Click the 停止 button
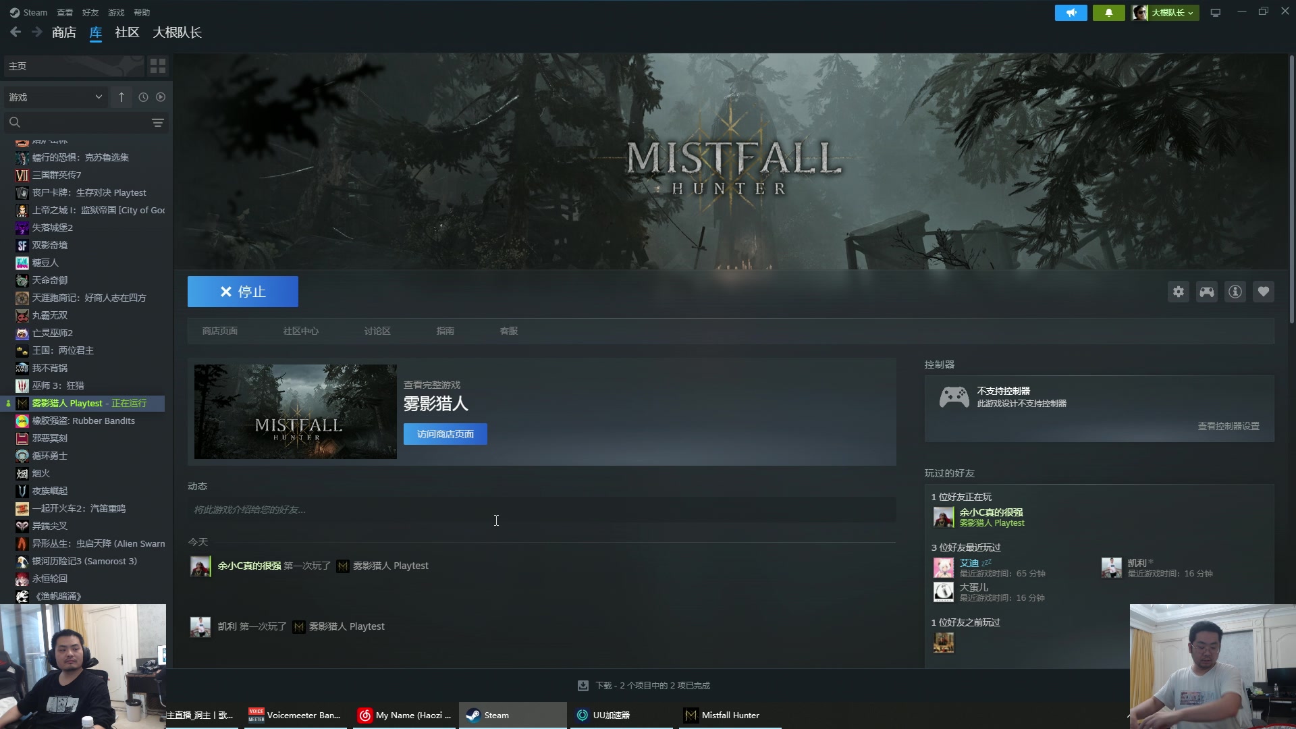Viewport: 1296px width, 729px height. tap(243, 292)
